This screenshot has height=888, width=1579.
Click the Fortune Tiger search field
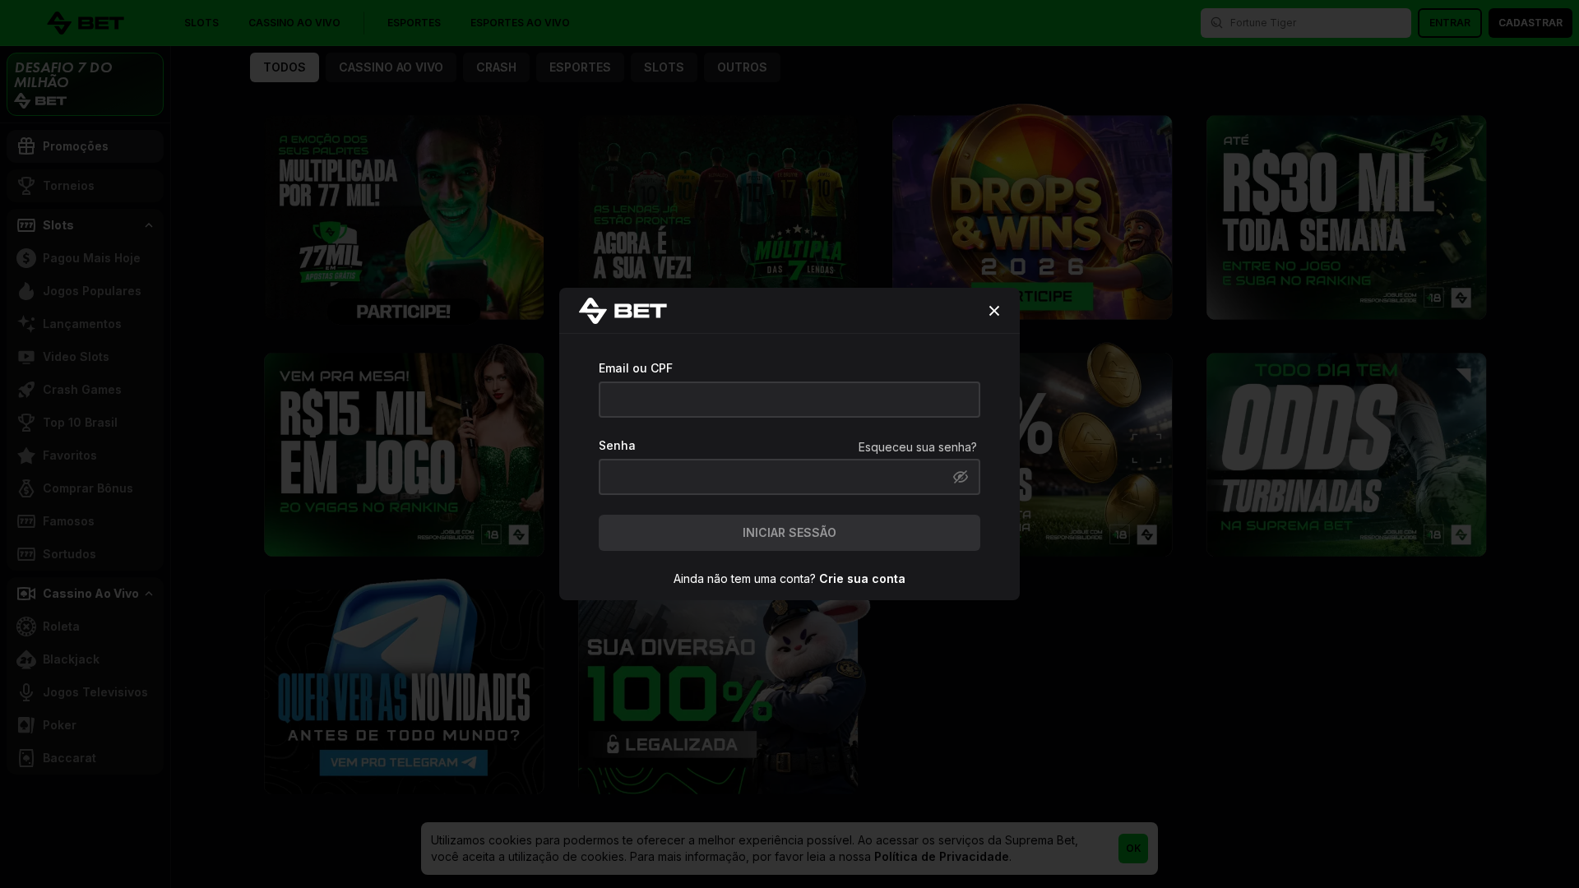pyautogui.click(x=1306, y=23)
